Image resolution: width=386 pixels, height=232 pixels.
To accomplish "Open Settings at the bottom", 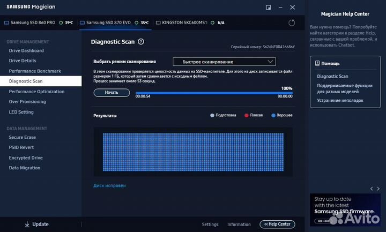I will coord(210,224).
